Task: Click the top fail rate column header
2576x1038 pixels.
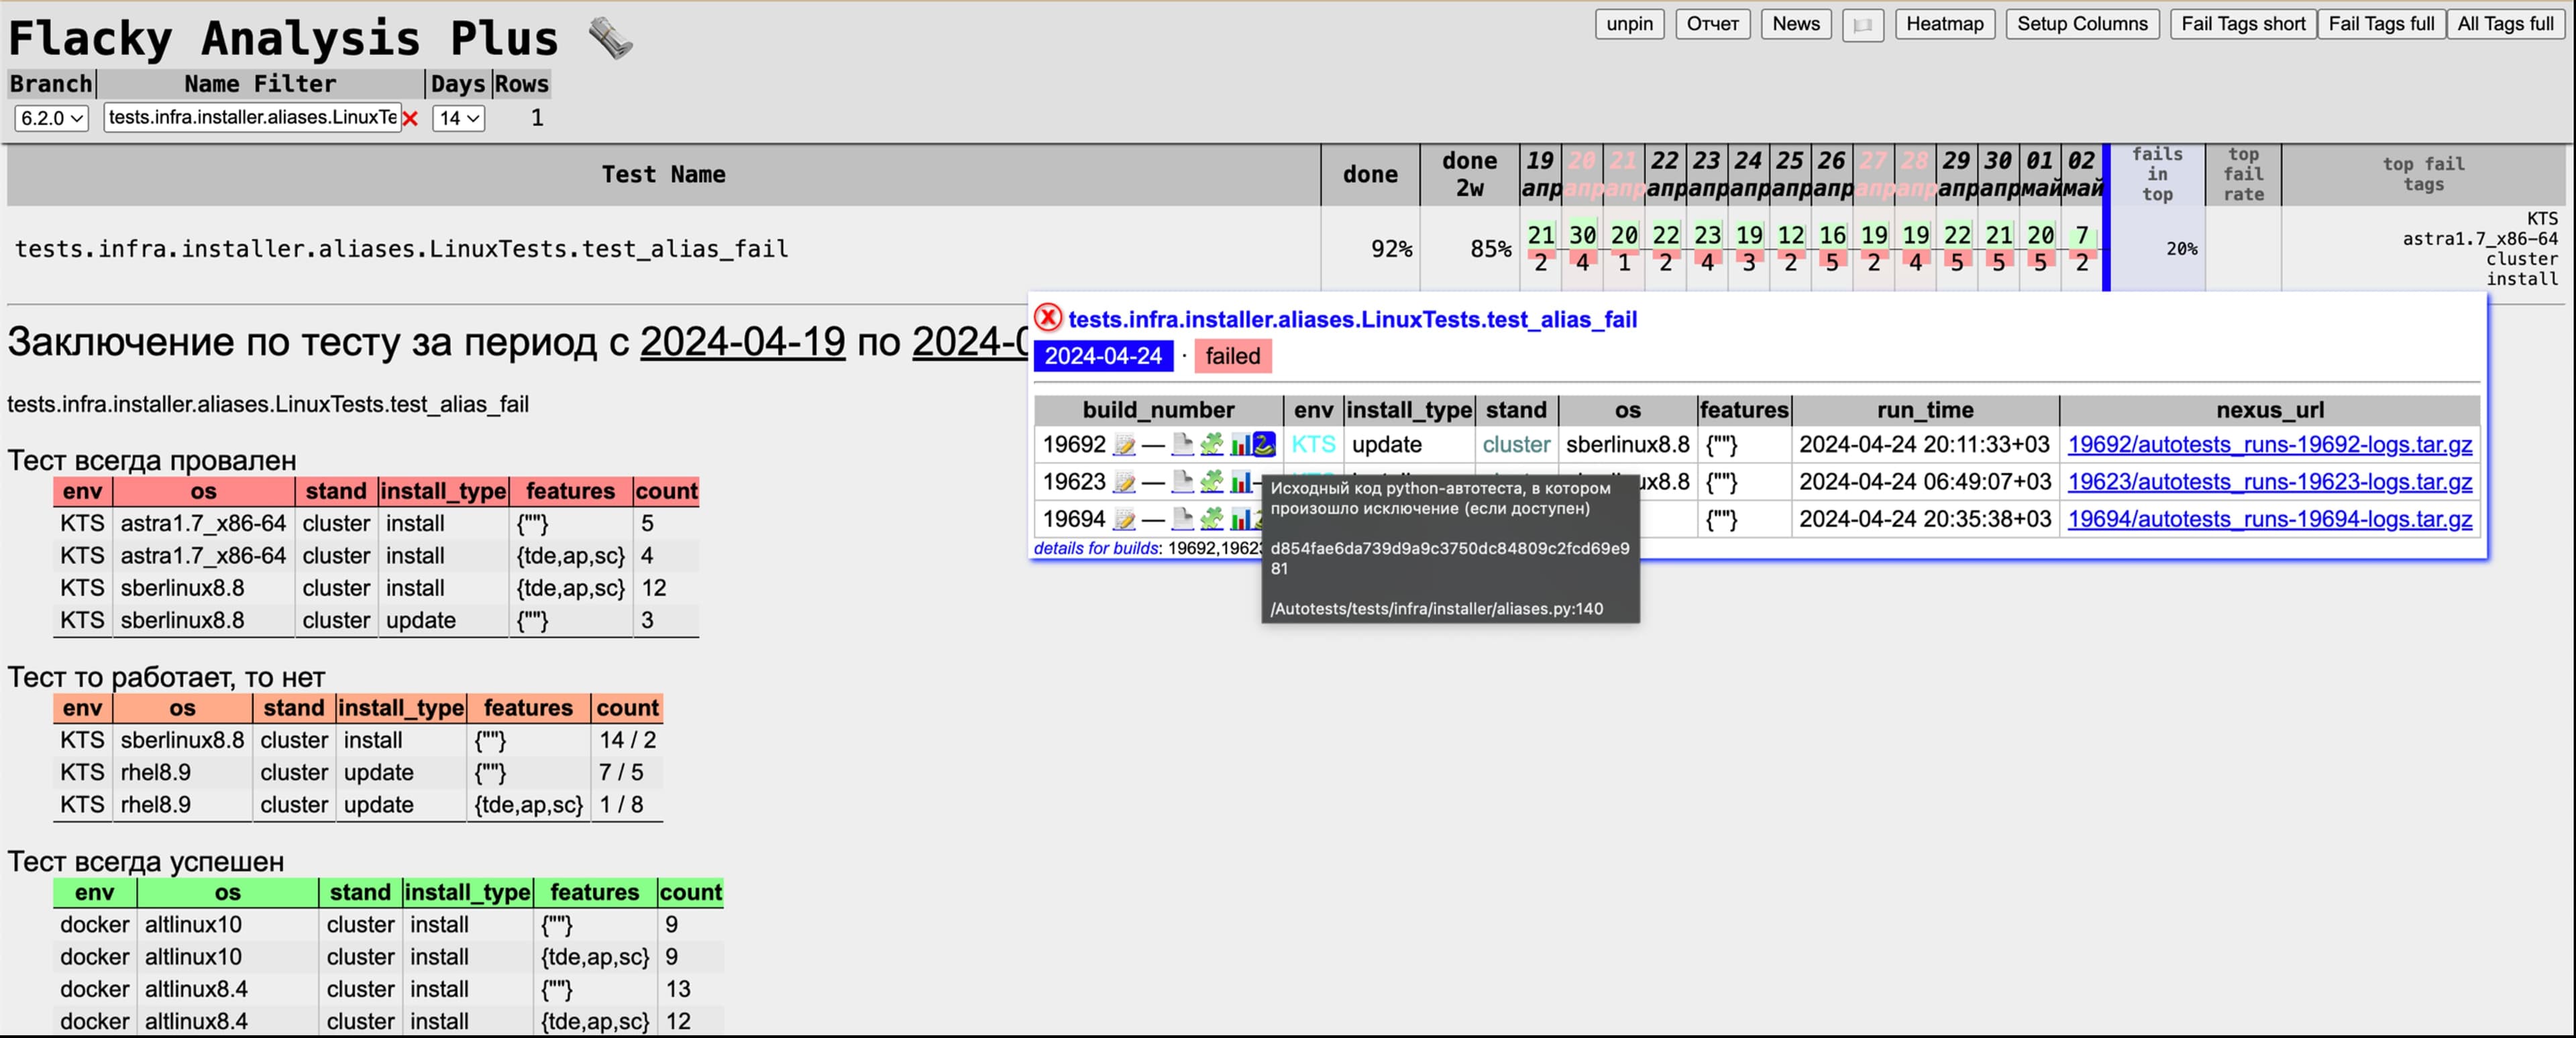Action: tap(2243, 175)
